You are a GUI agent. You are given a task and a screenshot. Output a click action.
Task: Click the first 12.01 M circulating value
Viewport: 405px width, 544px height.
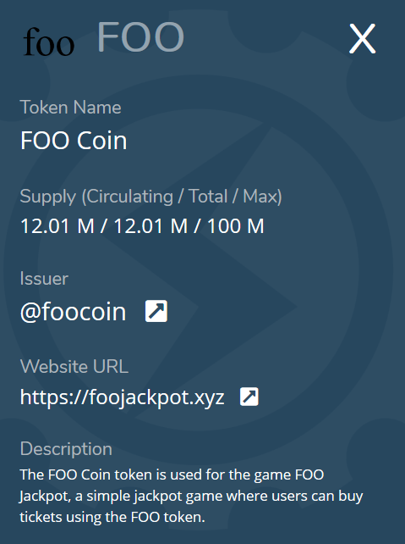[x=57, y=226]
